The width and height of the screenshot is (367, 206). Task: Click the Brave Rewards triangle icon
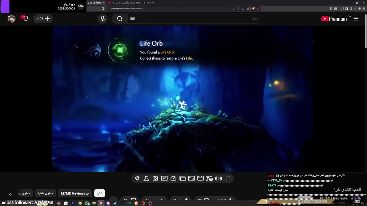click(258, 9)
